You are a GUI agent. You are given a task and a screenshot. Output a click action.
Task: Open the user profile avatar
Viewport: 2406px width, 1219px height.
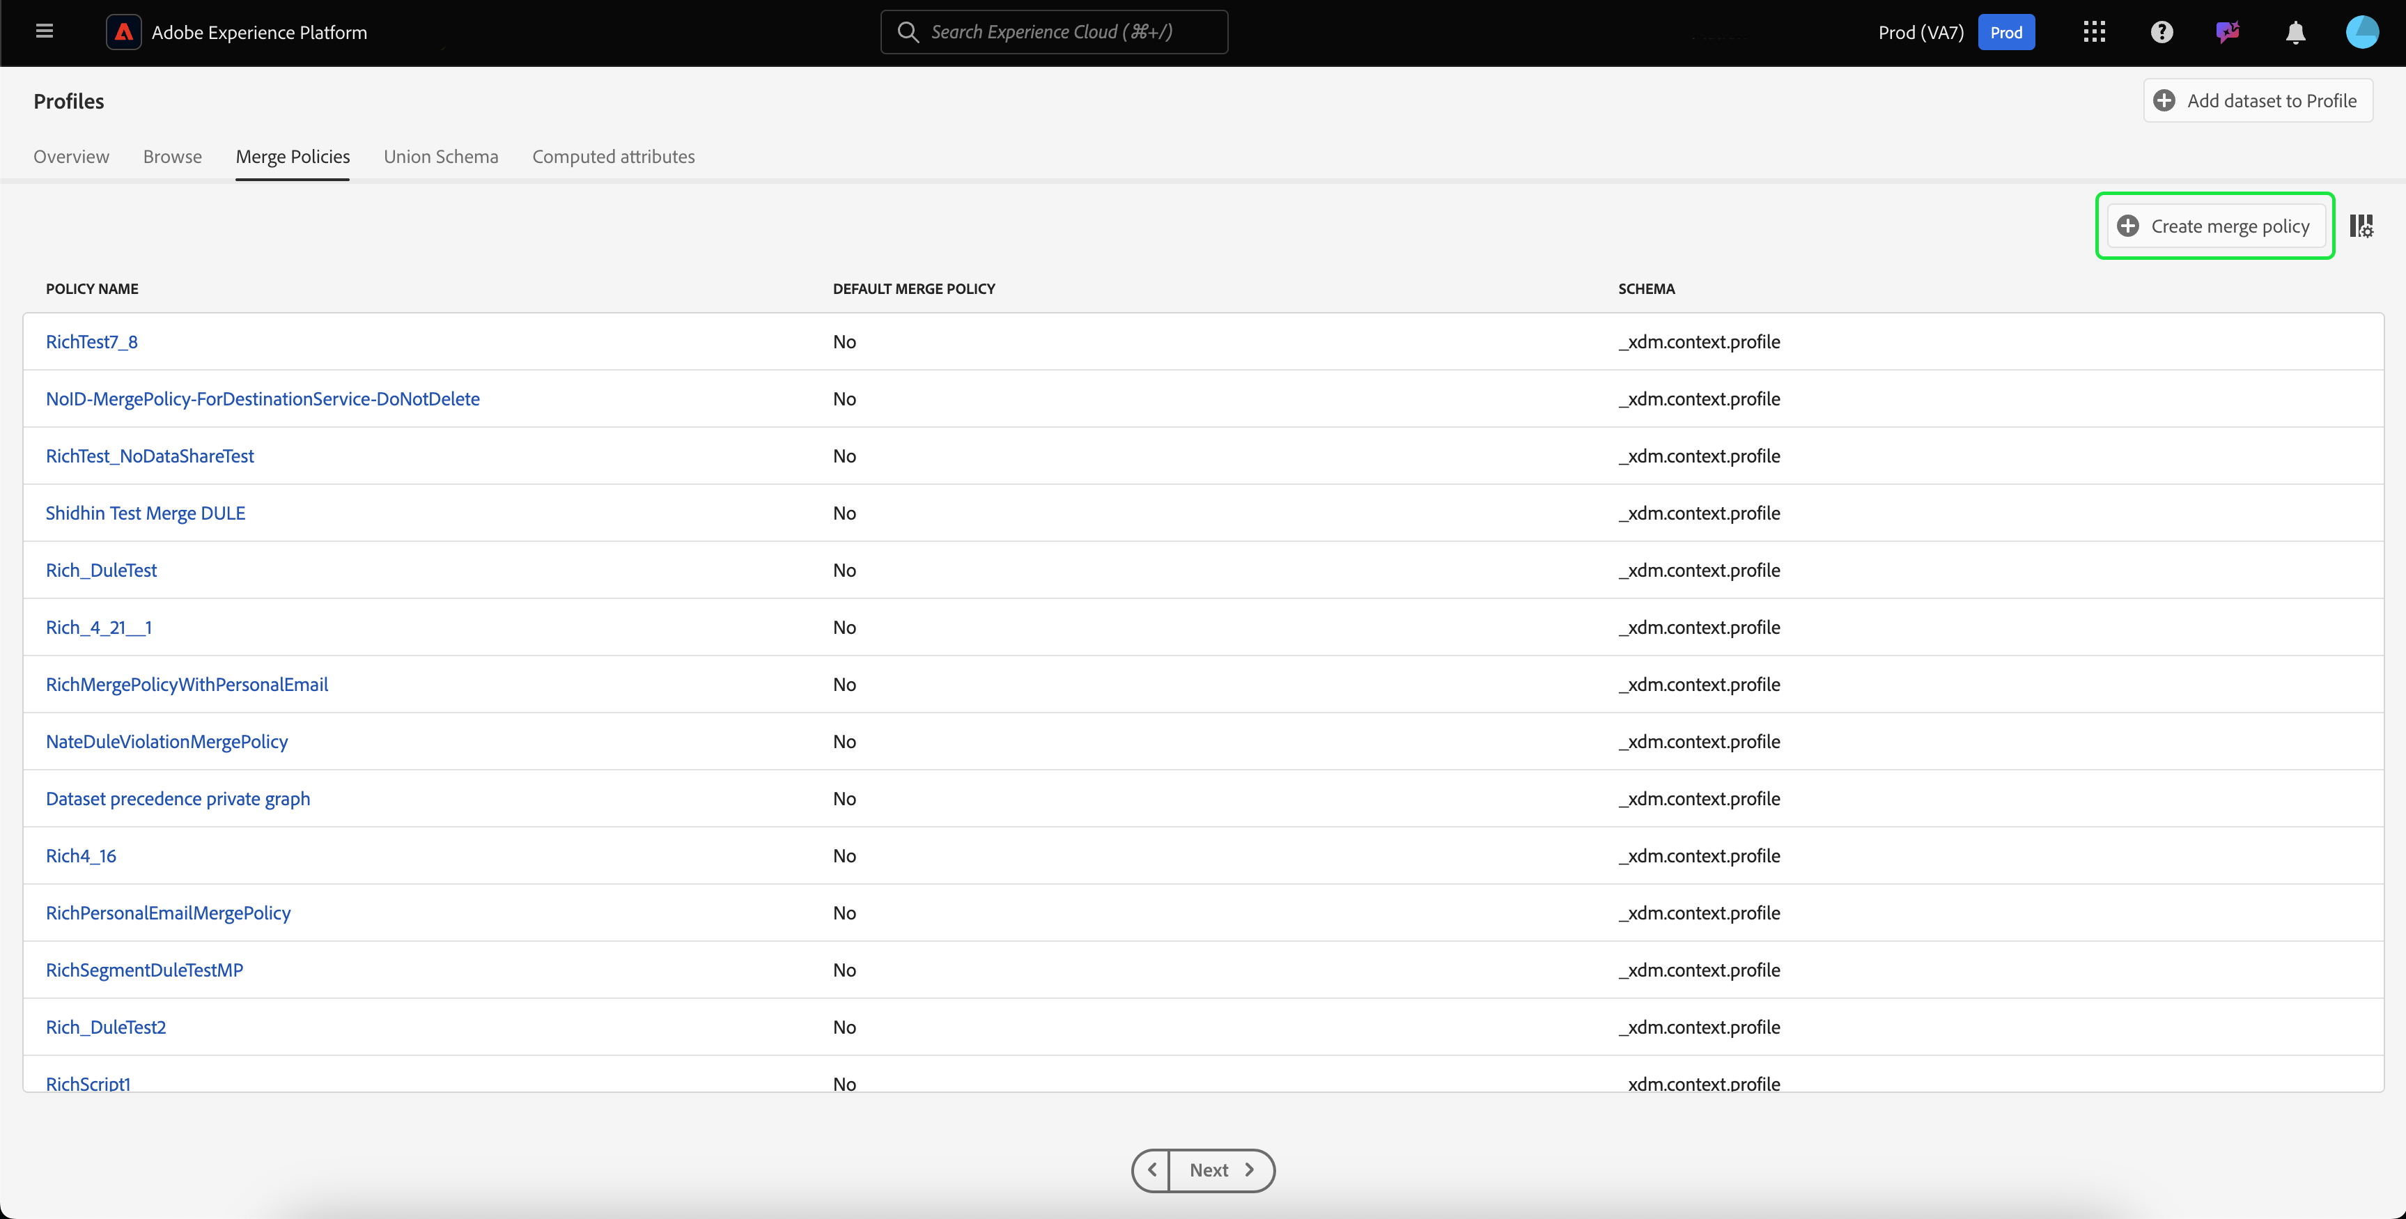pyautogui.click(x=2361, y=32)
